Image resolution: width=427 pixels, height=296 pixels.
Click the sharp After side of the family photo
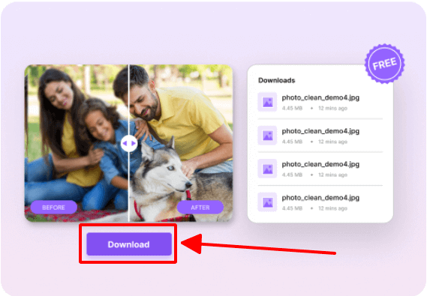pyautogui.click(x=181, y=143)
